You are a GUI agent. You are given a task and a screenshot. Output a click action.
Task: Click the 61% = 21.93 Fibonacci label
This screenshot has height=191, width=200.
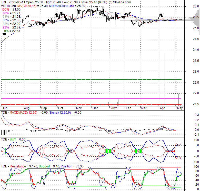(12, 17)
